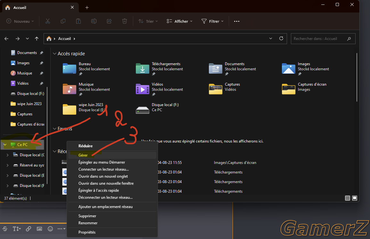The width and height of the screenshot is (370, 239).
Task: Click the search magnifier icon
Action: 349,39
